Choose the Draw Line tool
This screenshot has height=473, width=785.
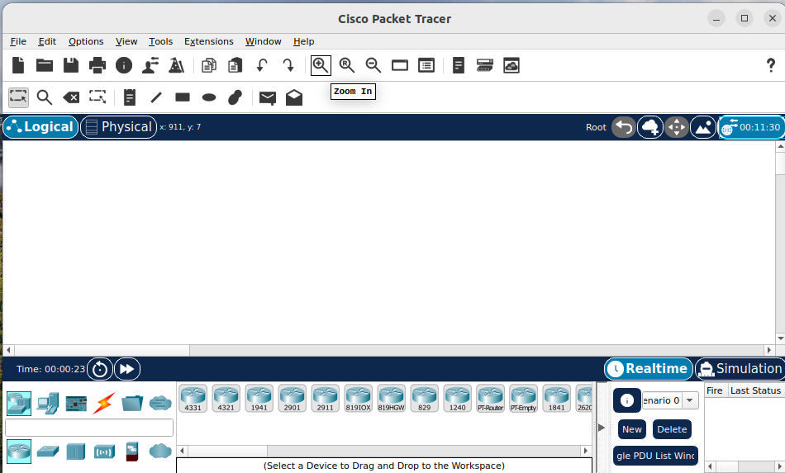point(156,97)
